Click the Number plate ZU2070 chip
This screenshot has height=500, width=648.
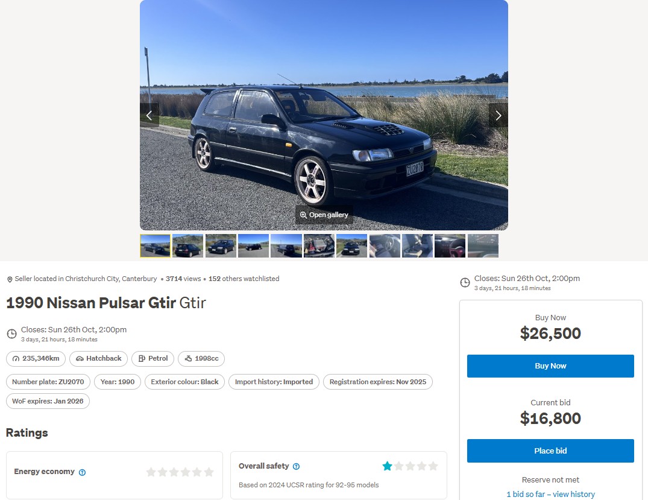48,382
